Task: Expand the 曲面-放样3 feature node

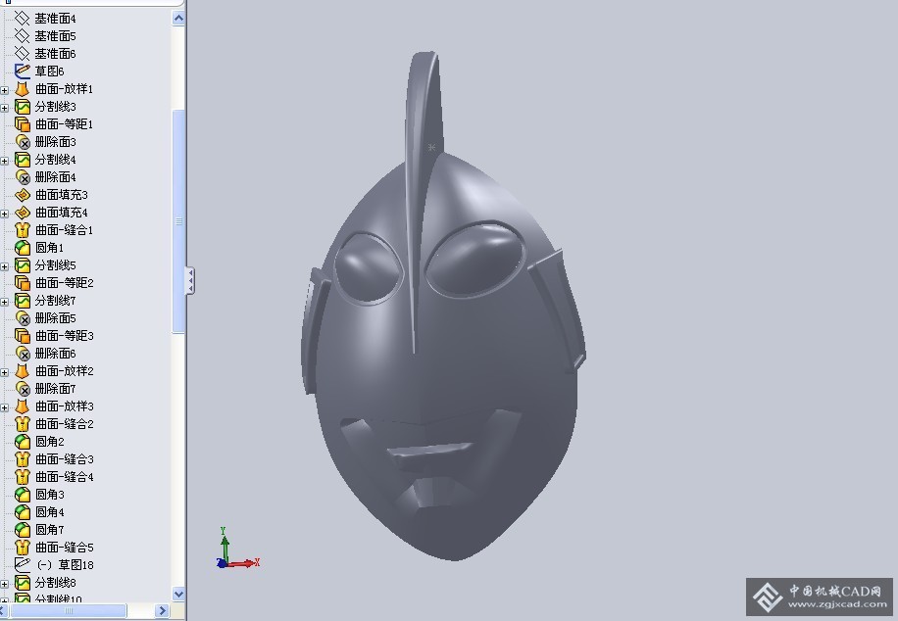Action: click(5, 407)
